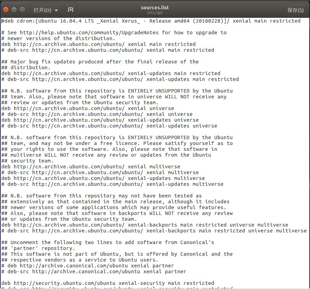
Task: Click line '# newer versions of the distribution.'
Action: pyautogui.click(x=58, y=38)
